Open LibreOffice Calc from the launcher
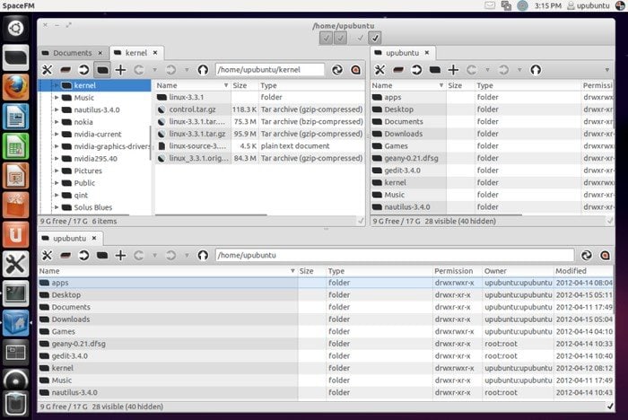This screenshot has width=628, height=420. [x=15, y=146]
